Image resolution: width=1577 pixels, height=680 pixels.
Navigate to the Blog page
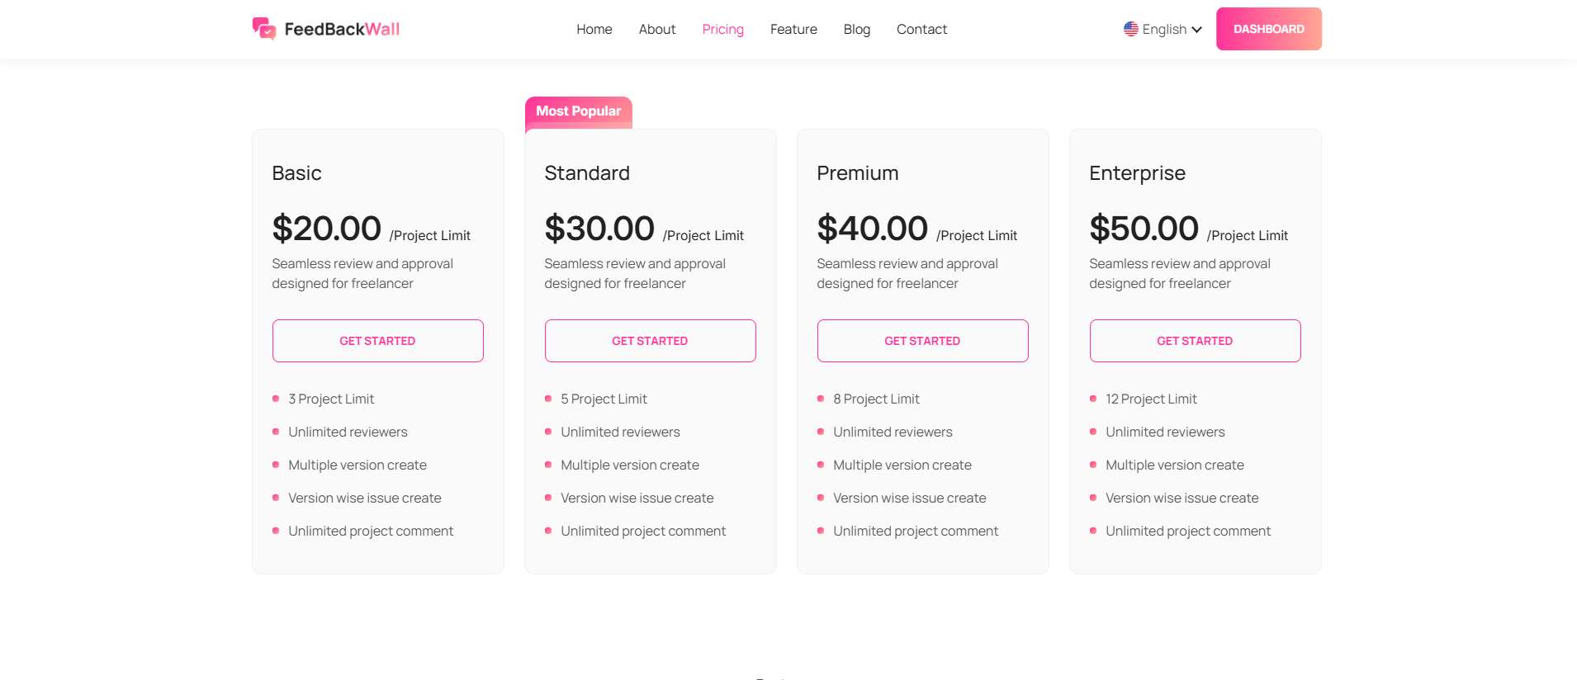tap(856, 30)
